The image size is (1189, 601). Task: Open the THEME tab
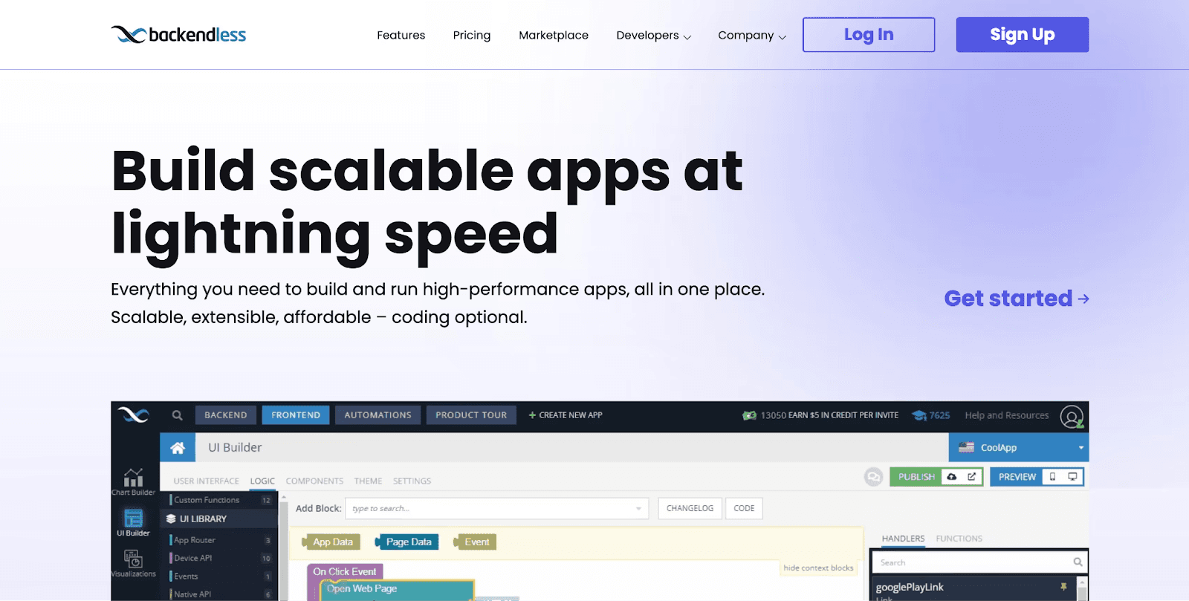368,481
